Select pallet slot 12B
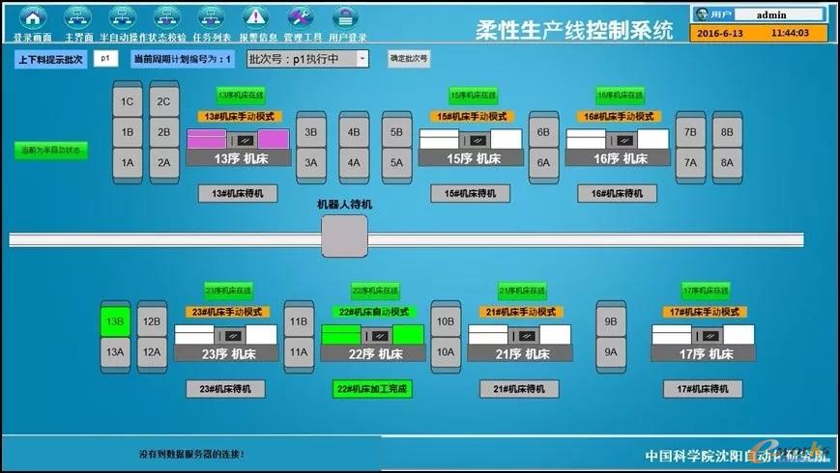The image size is (840, 473). coord(152,321)
